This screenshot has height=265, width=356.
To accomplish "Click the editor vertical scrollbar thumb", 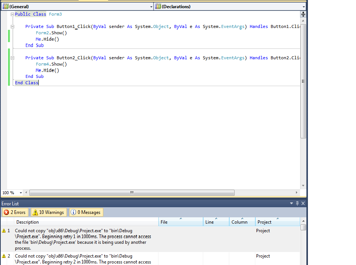I will pyautogui.click(x=303, y=81).
